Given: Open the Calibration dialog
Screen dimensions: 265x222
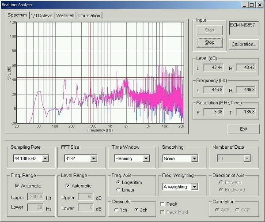Looking at the screenshot, I should tap(243, 44).
